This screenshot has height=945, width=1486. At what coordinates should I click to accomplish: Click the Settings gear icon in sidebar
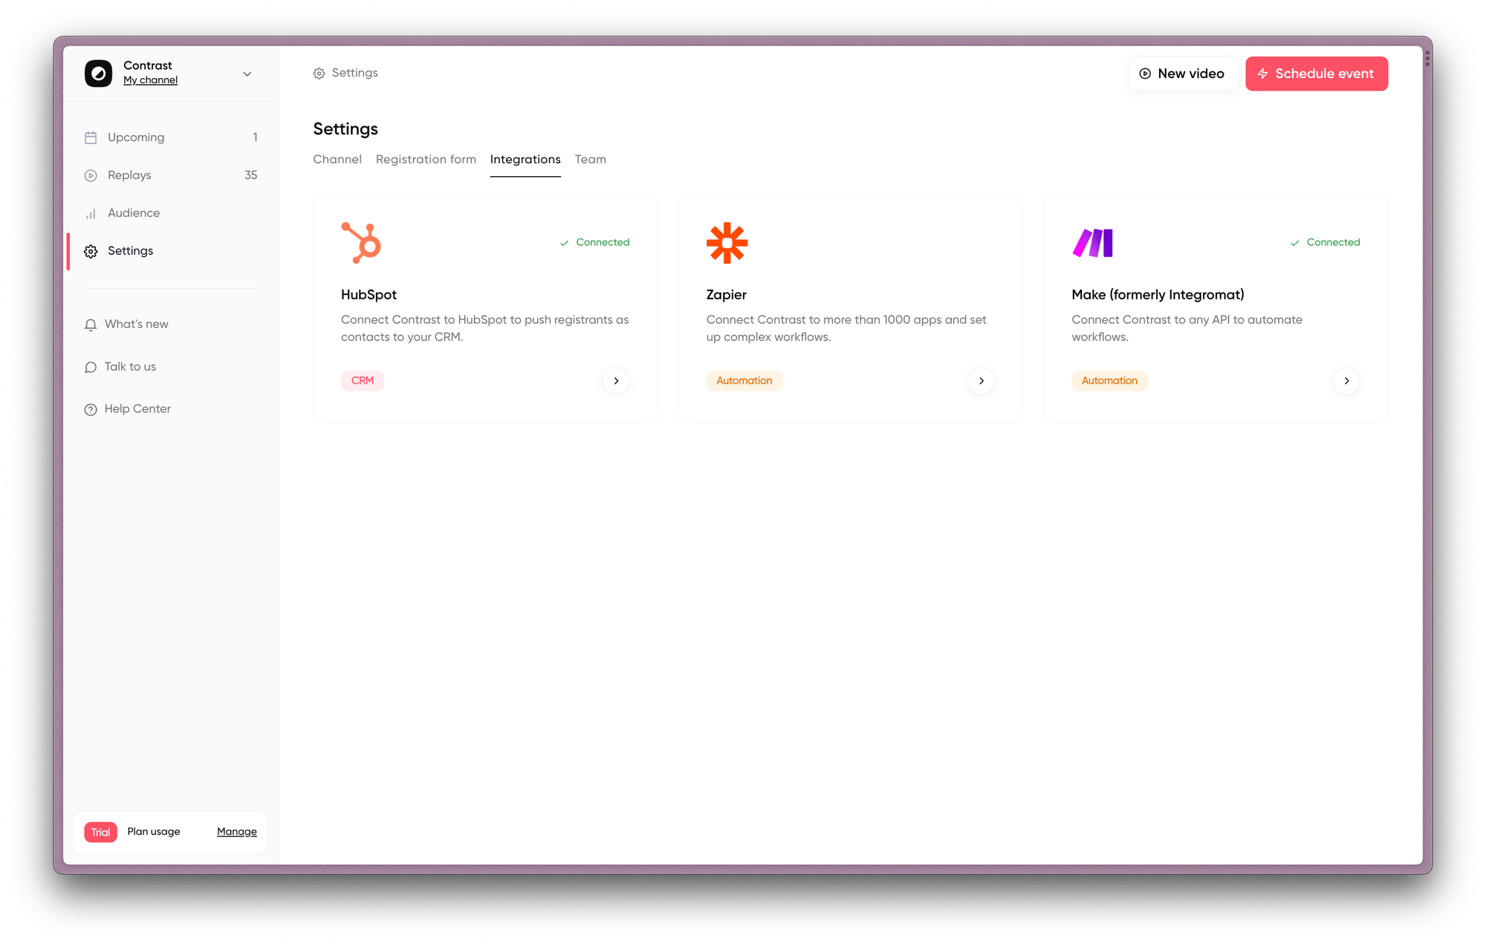91,250
